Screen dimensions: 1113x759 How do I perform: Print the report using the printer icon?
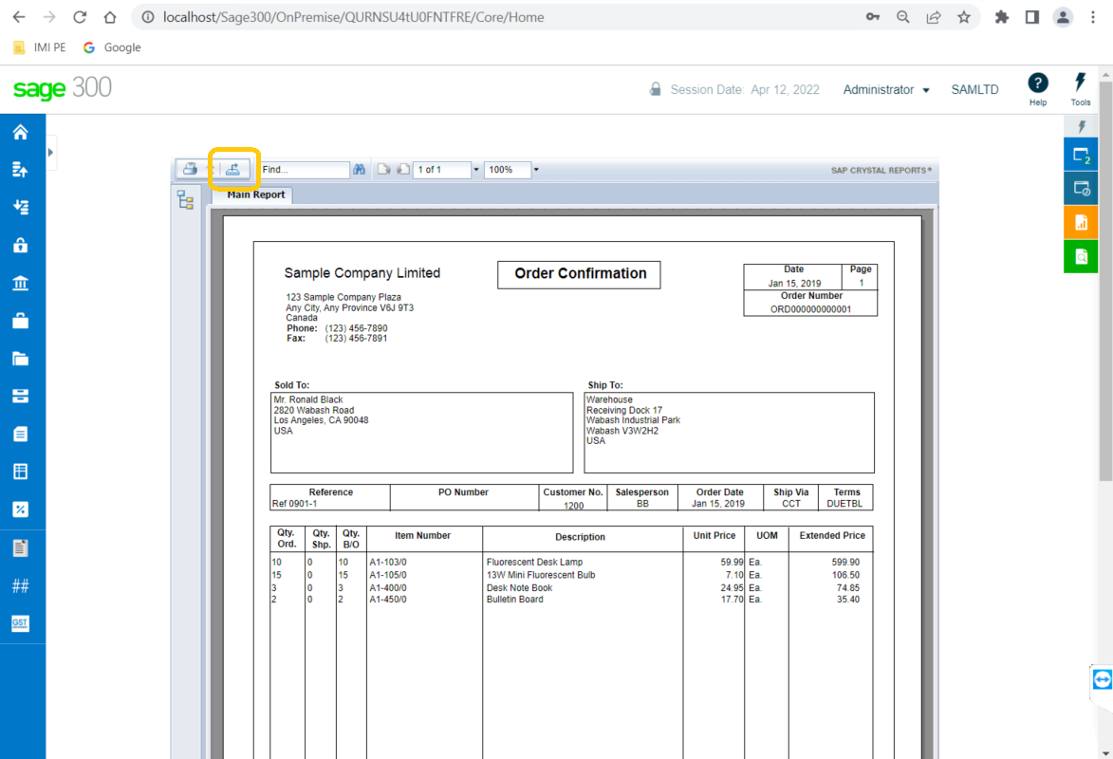(190, 170)
